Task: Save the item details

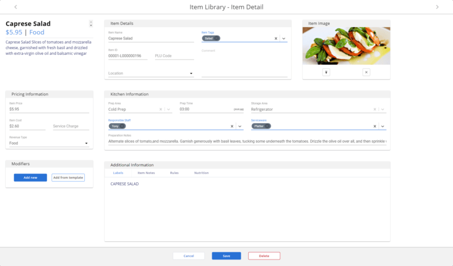Action: 226,256
